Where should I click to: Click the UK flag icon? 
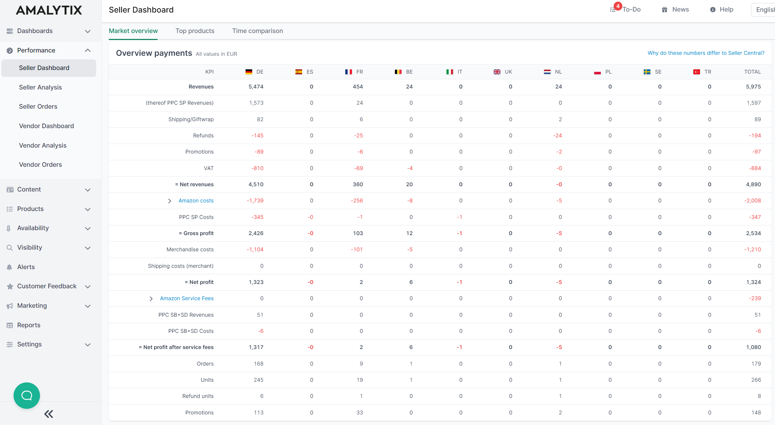coord(497,72)
